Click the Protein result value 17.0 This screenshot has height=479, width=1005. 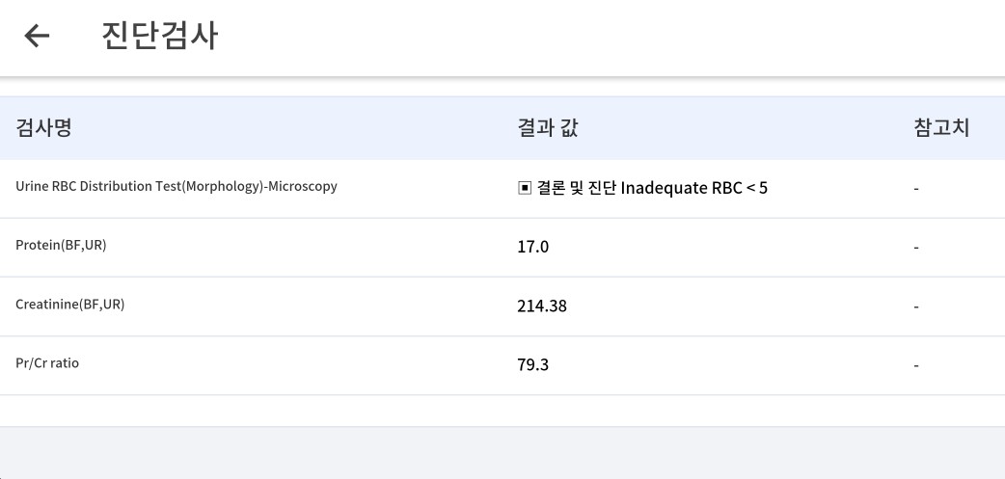(532, 247)
